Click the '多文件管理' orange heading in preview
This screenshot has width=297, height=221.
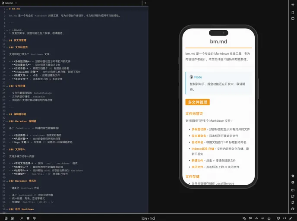198,102
